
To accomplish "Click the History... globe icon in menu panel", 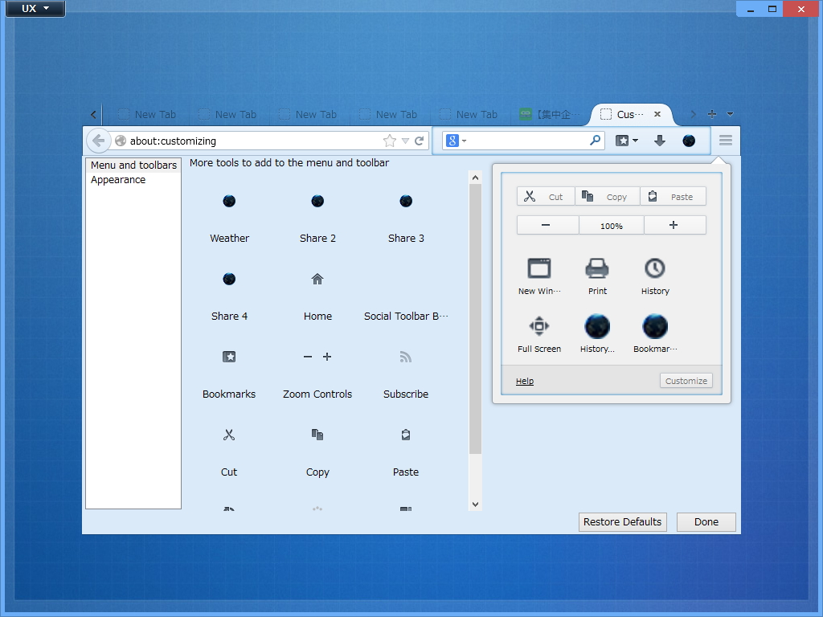I will click(x=597, y=326).
